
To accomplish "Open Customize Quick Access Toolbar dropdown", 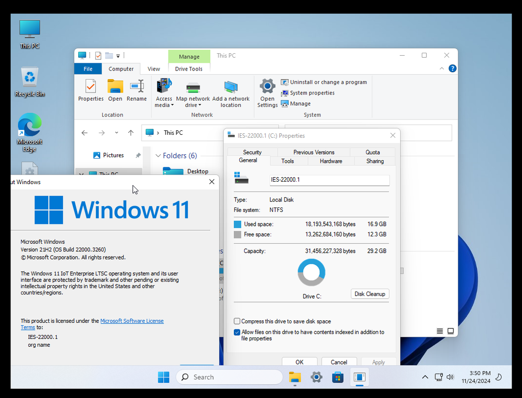I will coord(118,56).
